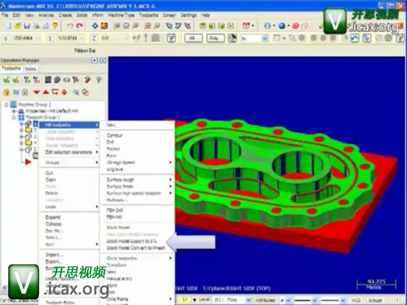Click the All selection button
407x305 pixels.
coord(193,38)
